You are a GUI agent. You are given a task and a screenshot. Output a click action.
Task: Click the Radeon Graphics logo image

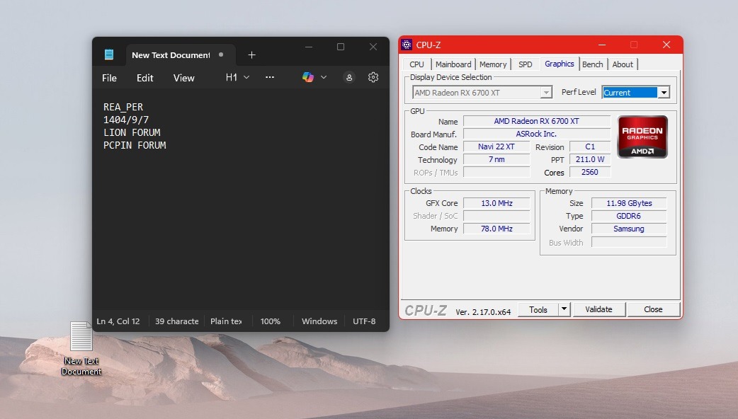point(642,137)
